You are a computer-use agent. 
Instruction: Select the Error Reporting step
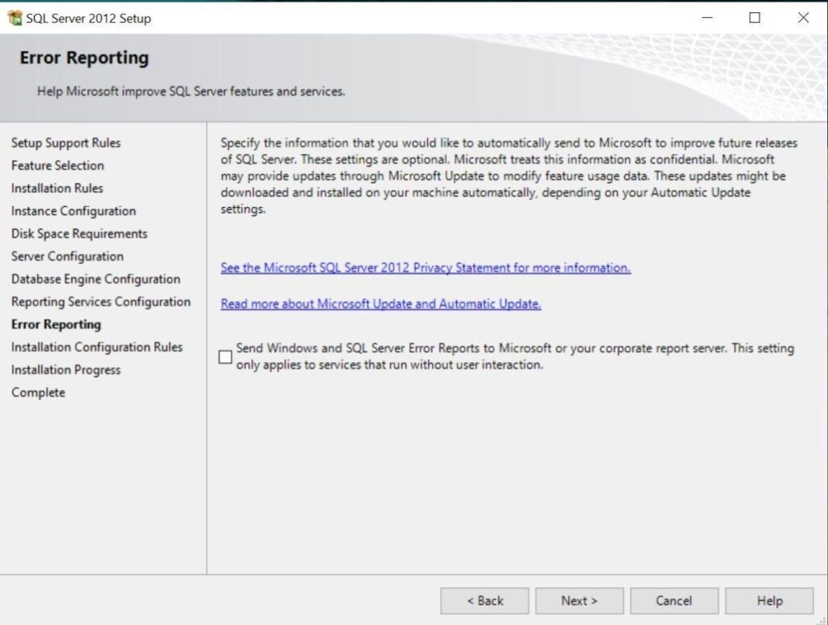[x=54, y=323]
